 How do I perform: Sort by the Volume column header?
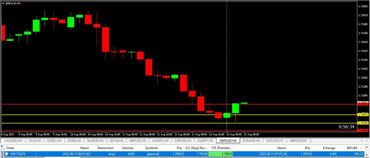pyautogui.click(x=125, y=148)
